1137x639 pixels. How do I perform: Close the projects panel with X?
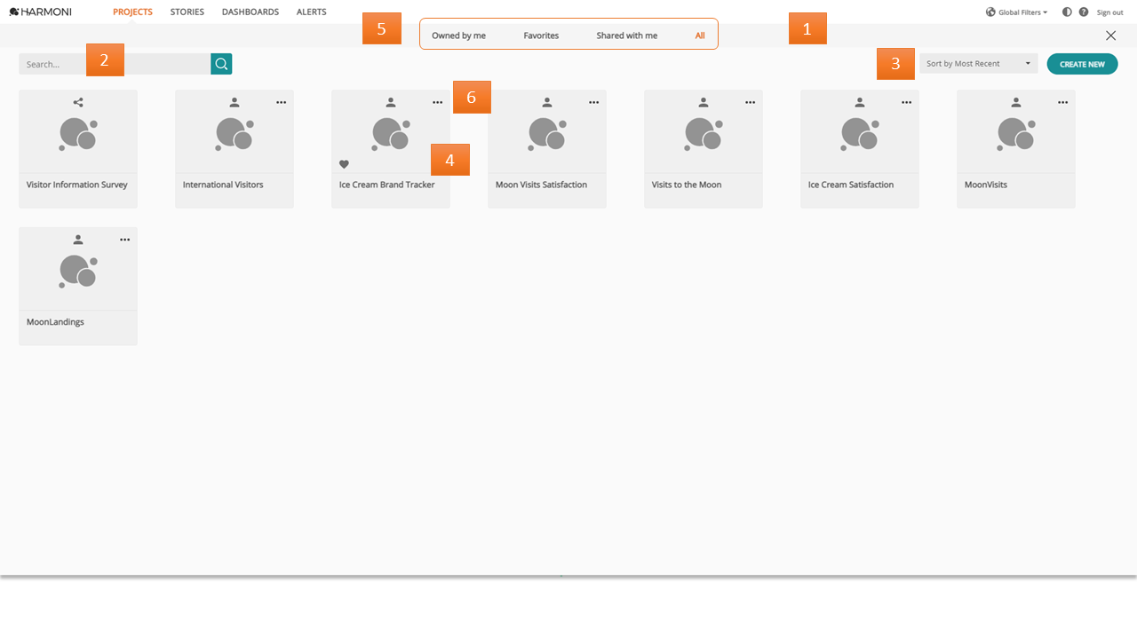[1110, 35]
